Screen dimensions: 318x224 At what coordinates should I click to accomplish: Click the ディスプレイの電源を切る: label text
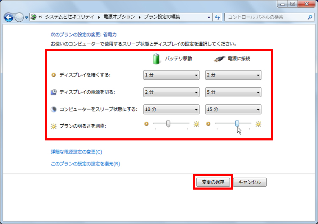[x=87, y=92]
